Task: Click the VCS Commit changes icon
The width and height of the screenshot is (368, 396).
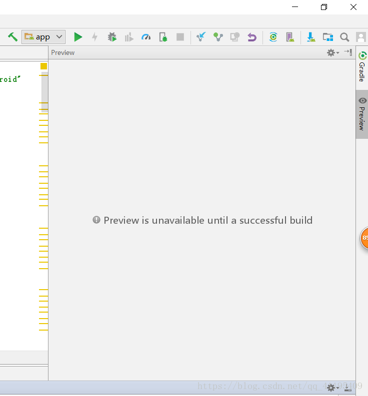Action: [218, 37]
